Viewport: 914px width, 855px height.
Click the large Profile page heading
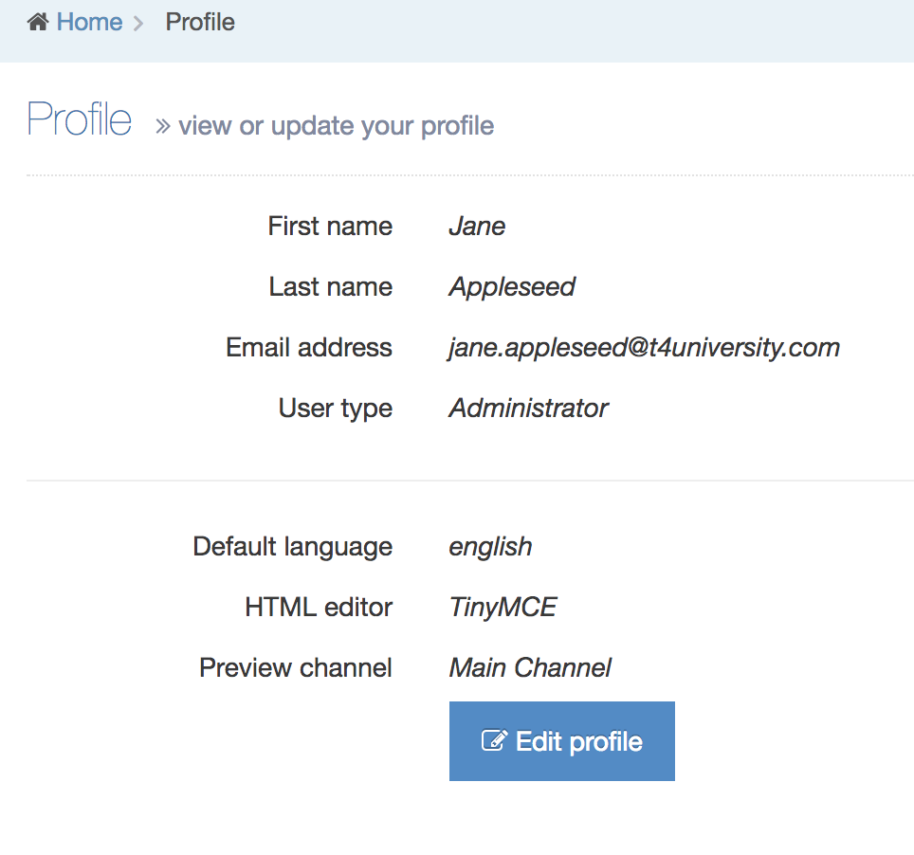point(80,120)
